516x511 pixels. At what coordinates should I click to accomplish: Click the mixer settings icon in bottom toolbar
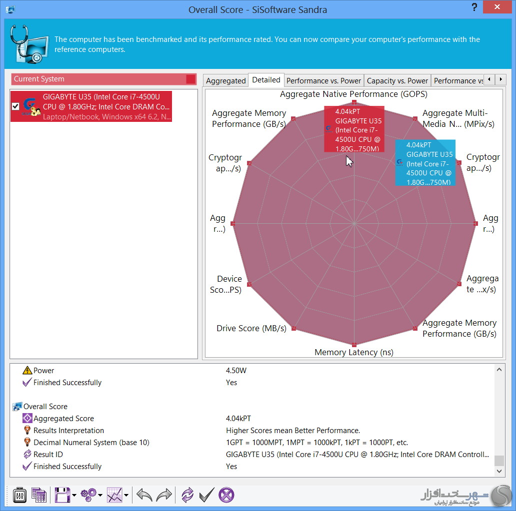tap(19, 495)
